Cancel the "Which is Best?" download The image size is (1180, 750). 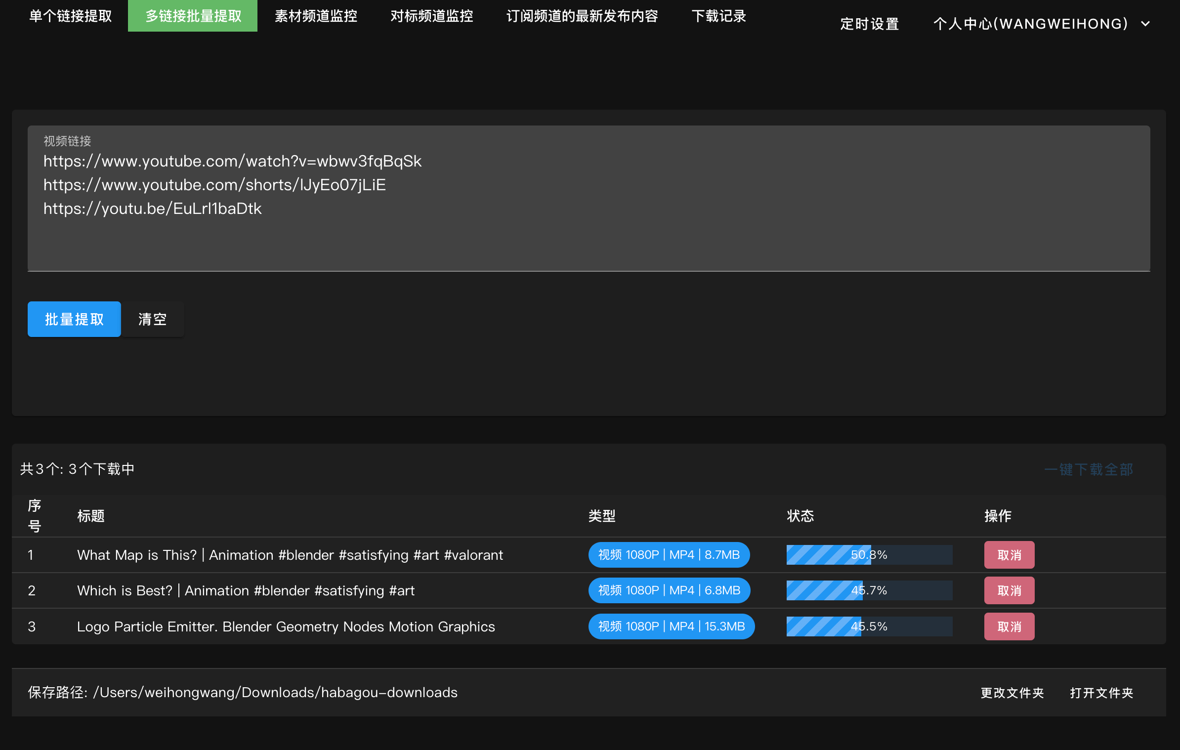coord(1009,590)
